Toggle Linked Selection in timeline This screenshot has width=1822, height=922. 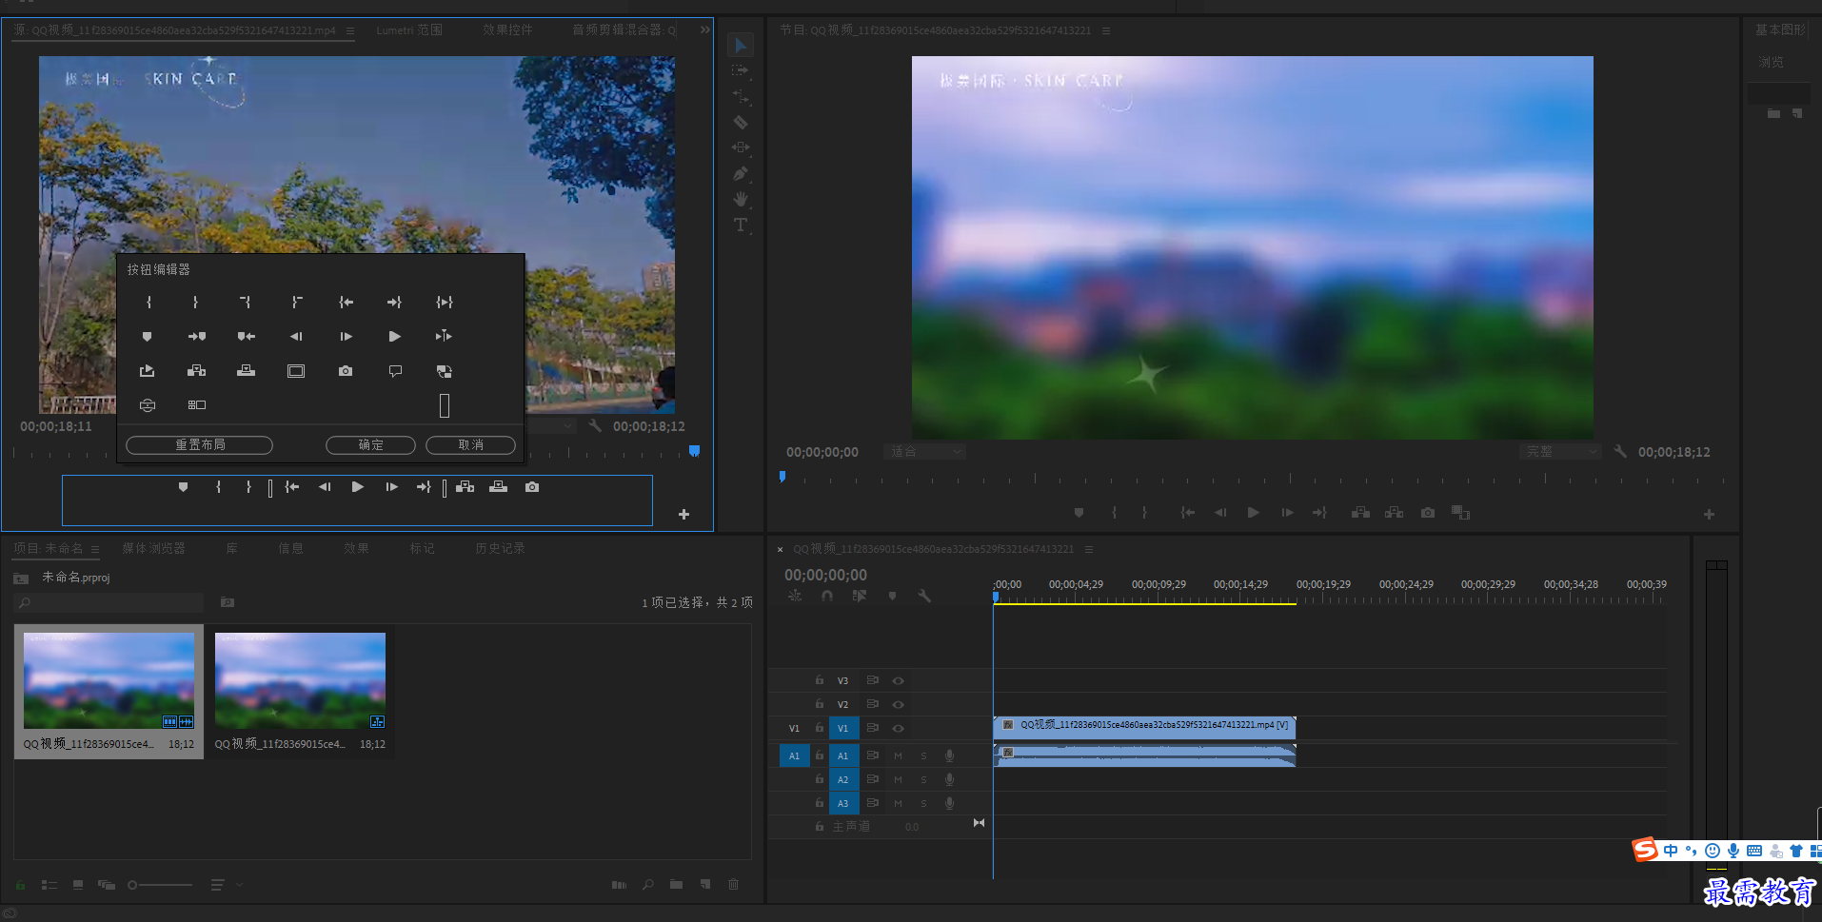[860, 596]
